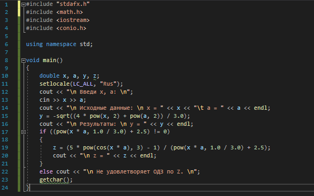Click on <conio.h> header name
Image resolution: width=314 pixels, height=196 pixels.
pos(71,28)
